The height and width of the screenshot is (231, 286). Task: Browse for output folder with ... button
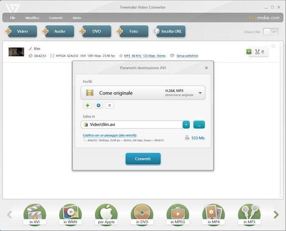[199, 125]
